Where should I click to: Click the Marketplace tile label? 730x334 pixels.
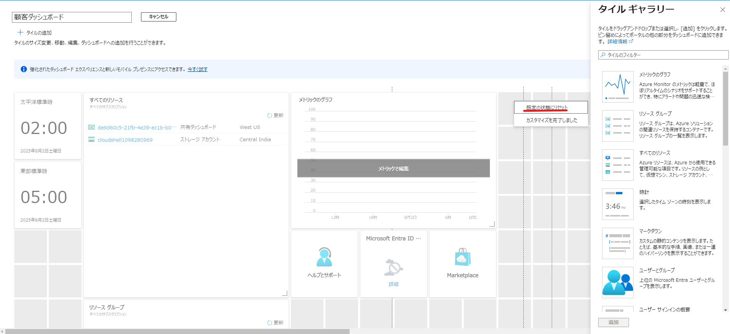tap(463, 275)
